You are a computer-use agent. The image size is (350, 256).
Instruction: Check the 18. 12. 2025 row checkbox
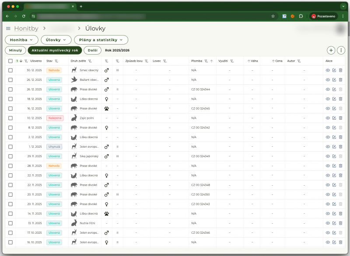point(10,99)
